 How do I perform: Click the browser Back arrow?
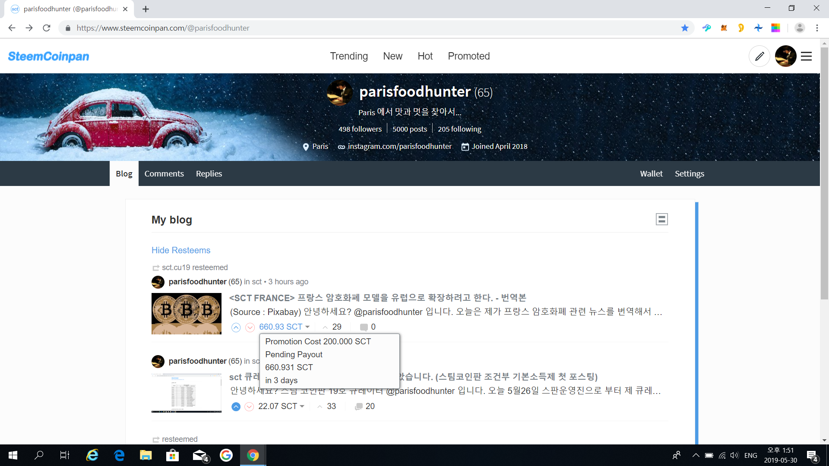[x=12, y=28]
